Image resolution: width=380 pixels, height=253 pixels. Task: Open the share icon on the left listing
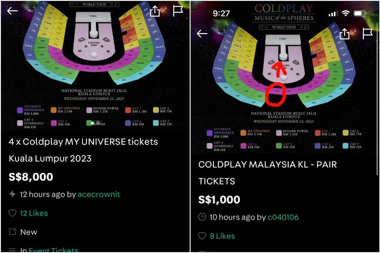155,10
